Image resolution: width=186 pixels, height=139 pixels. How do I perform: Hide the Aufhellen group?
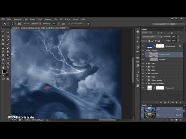[143, 51]
